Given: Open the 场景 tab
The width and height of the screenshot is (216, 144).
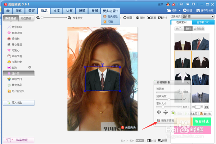Looking at the screenshot, I should click(x=82, y=11).
